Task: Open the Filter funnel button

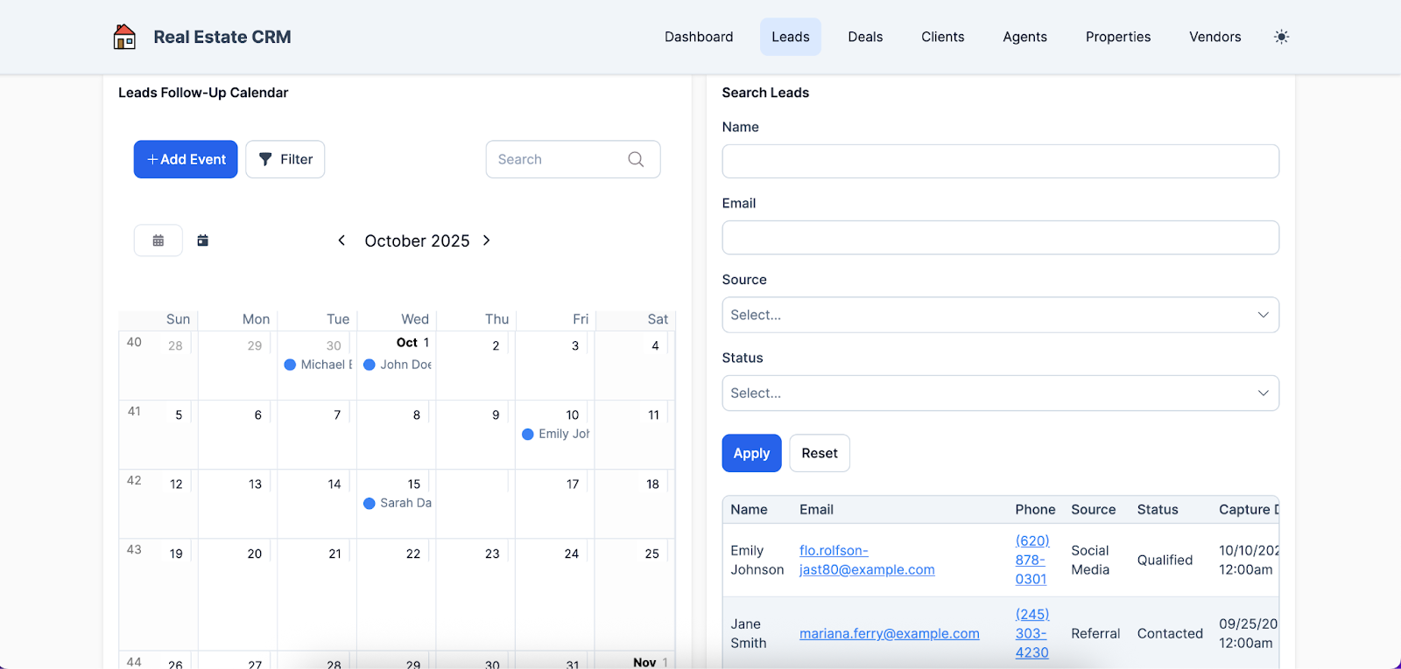Action: pyautogui.click(x=285, y=159)
